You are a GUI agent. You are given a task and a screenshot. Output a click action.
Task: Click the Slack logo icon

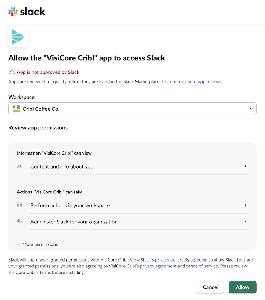[13, 11]
